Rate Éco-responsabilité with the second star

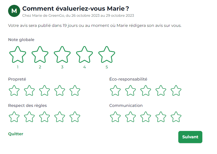130,90
